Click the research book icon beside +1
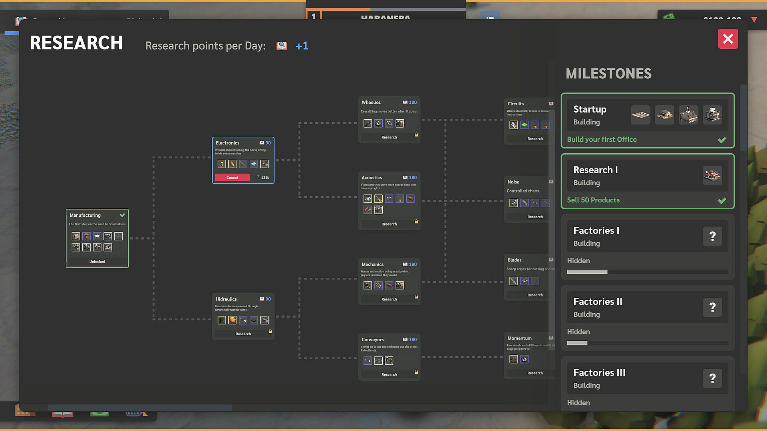This screenshot has height=431, width=767. coord(282,46)
